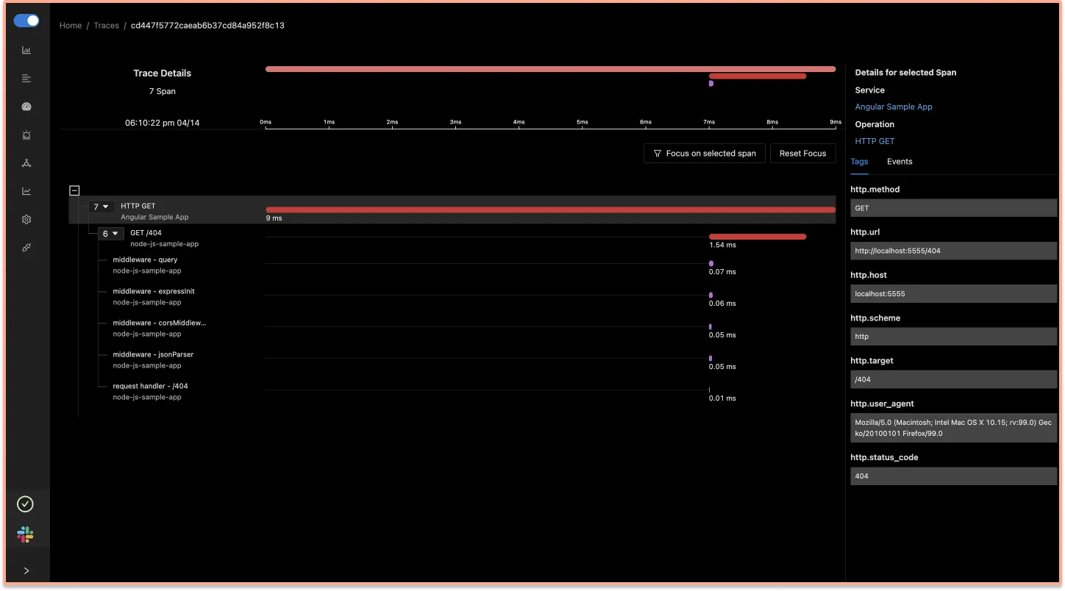Collapse the span tree minus box

(74, 190)
